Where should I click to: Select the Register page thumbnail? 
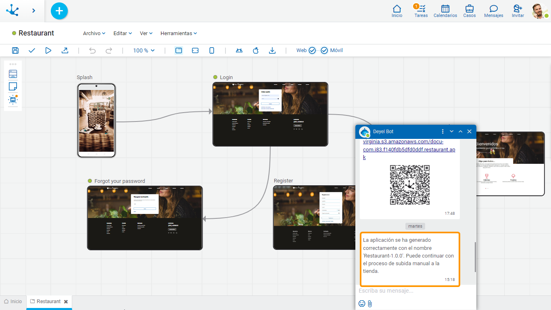314,218
